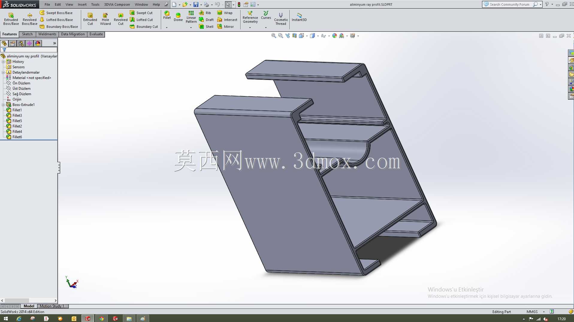Toggle Instant3D mode
Screen dimensions: 574x322
pos(299,17)
